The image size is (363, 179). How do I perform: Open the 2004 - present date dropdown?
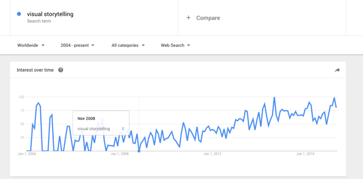(x=77, y=45)
